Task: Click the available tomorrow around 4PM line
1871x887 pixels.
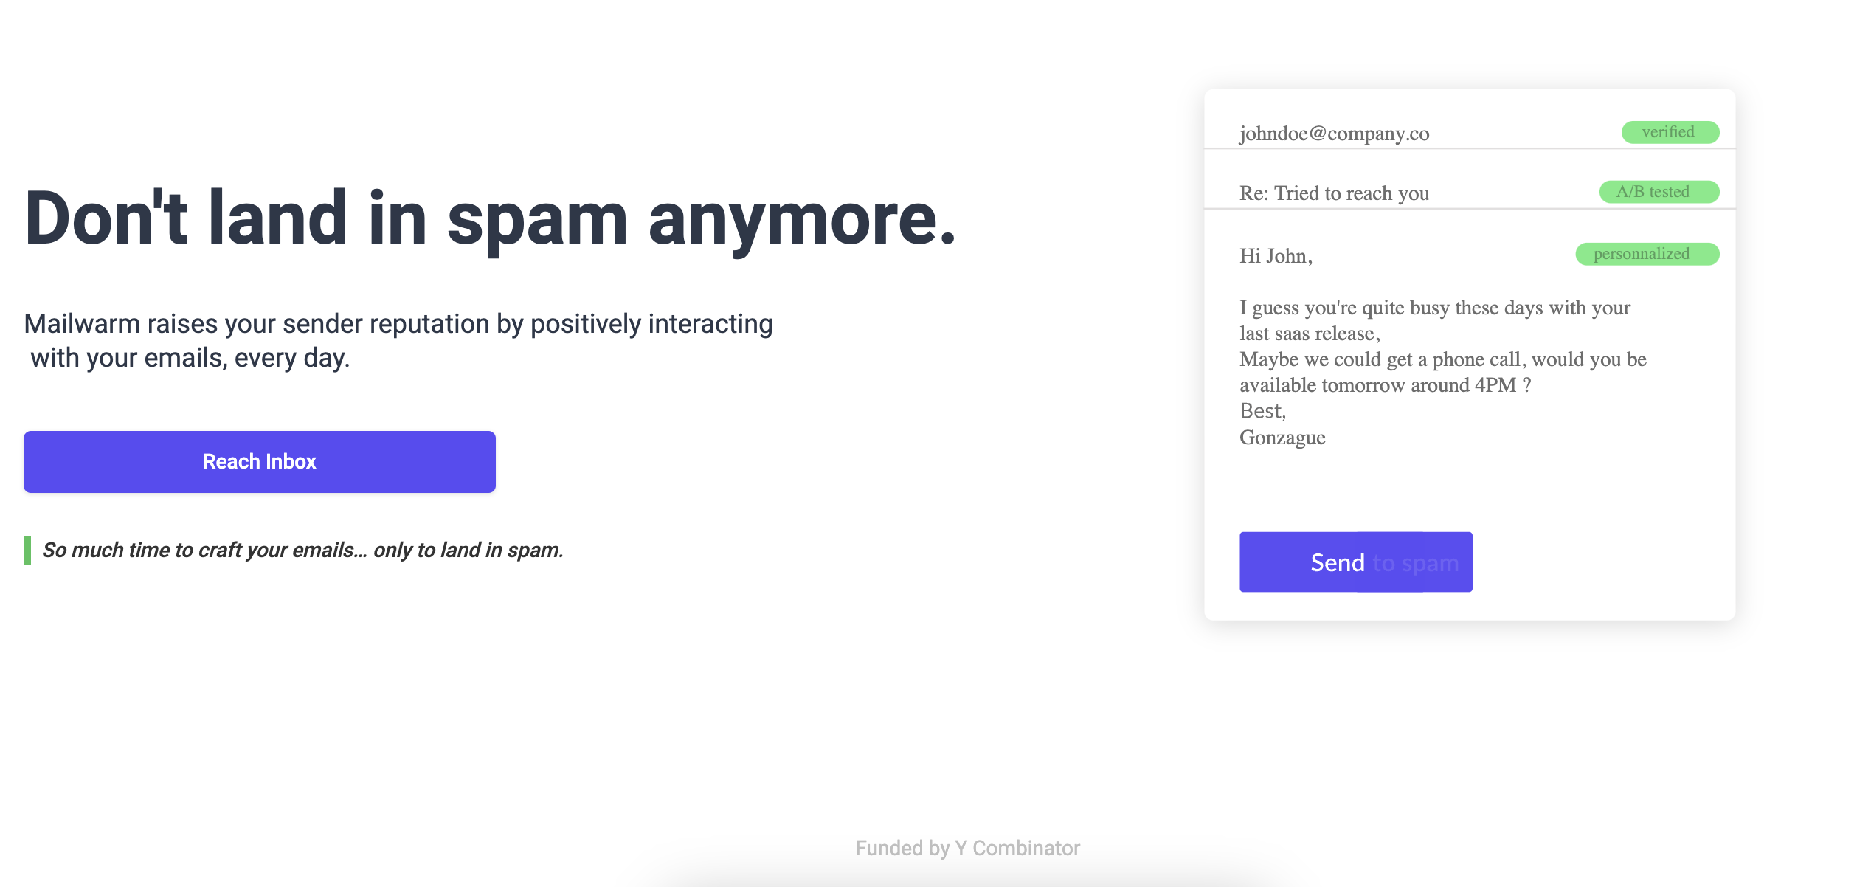Action: 1385,385
